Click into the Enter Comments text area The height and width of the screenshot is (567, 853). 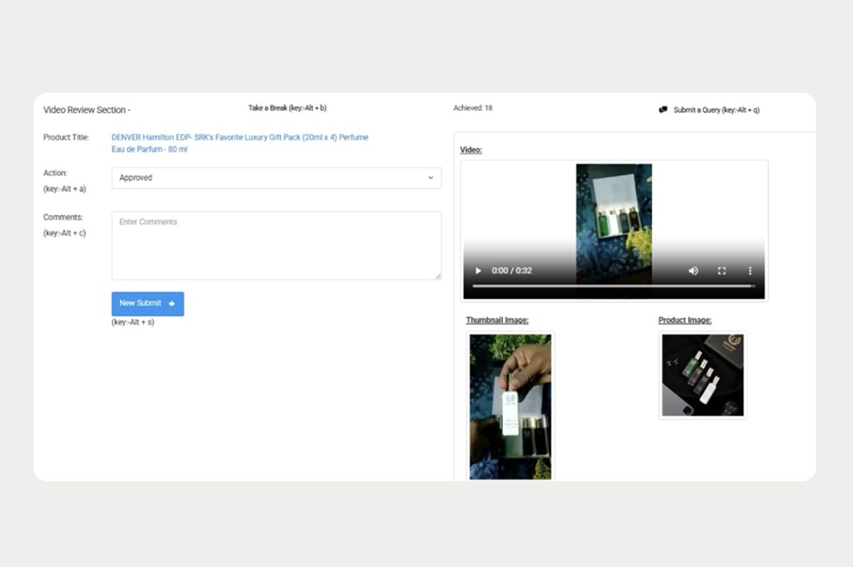(x=277, y=245)
